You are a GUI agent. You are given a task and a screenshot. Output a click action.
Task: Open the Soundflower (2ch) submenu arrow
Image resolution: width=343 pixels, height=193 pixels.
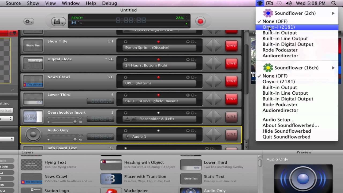click(333, 13)
